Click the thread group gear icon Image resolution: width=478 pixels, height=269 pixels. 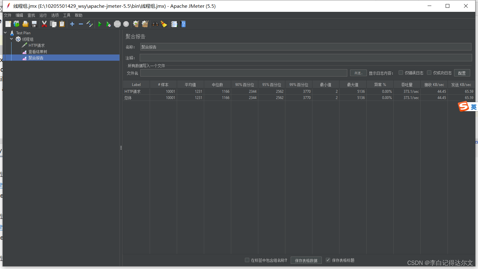(18, 39)
